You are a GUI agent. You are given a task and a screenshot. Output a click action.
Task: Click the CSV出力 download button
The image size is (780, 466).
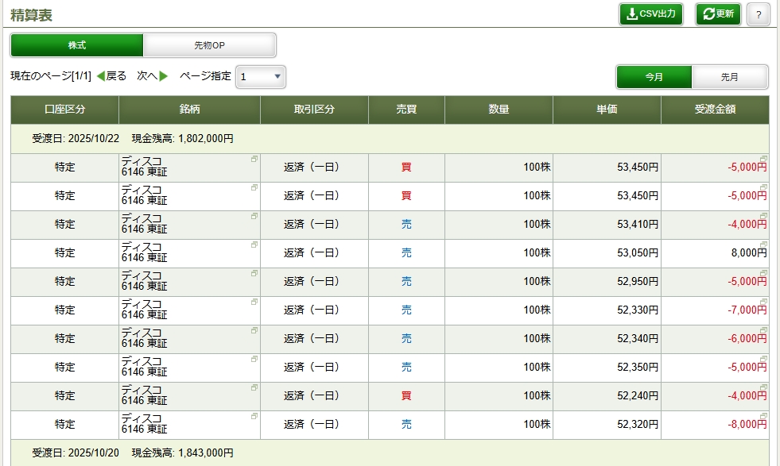tap(650, 14)
